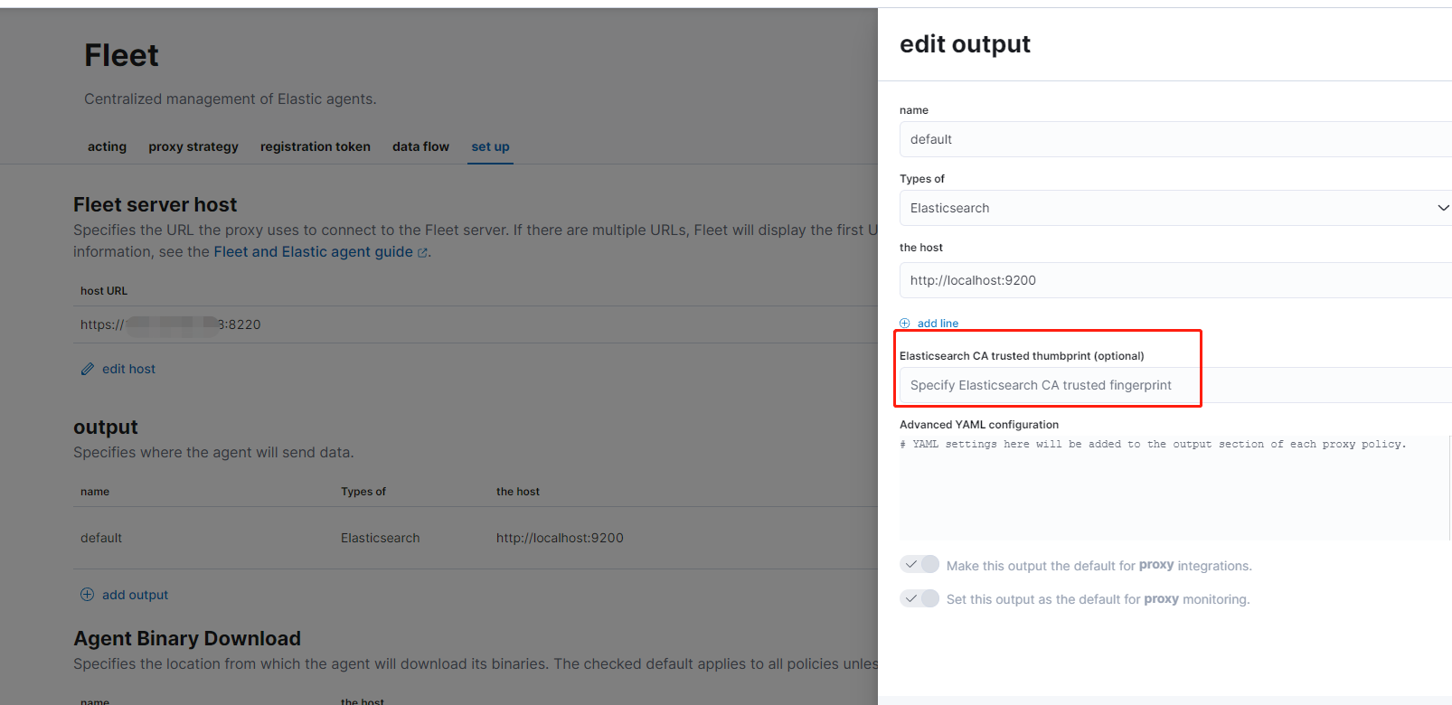Click inside the Advanced YAML configuration editor
The image size is (1452, 705).
click(1174, 488)
